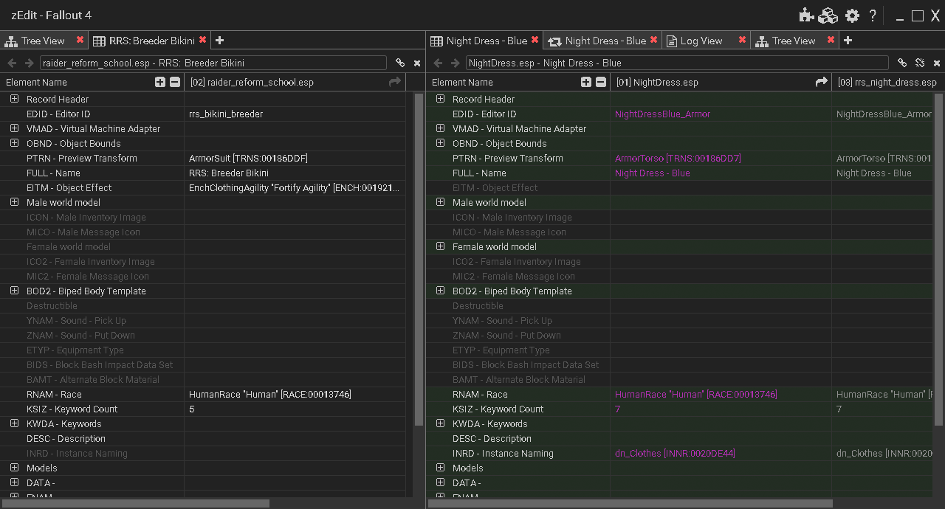Viewport: 945px width, 509px height.
Task: Expand all elements in left pane header
Action: tap(160, 82)
